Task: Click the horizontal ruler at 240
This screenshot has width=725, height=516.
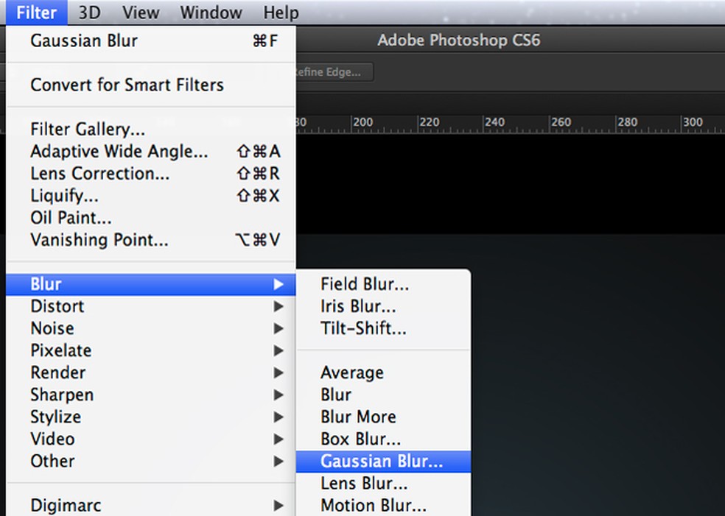Action: coord(495,123)
